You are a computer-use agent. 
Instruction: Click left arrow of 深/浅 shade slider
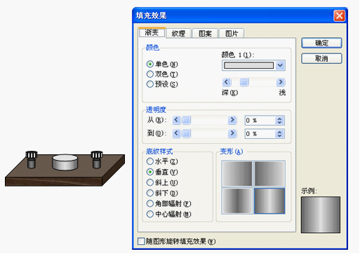[226, 82]
